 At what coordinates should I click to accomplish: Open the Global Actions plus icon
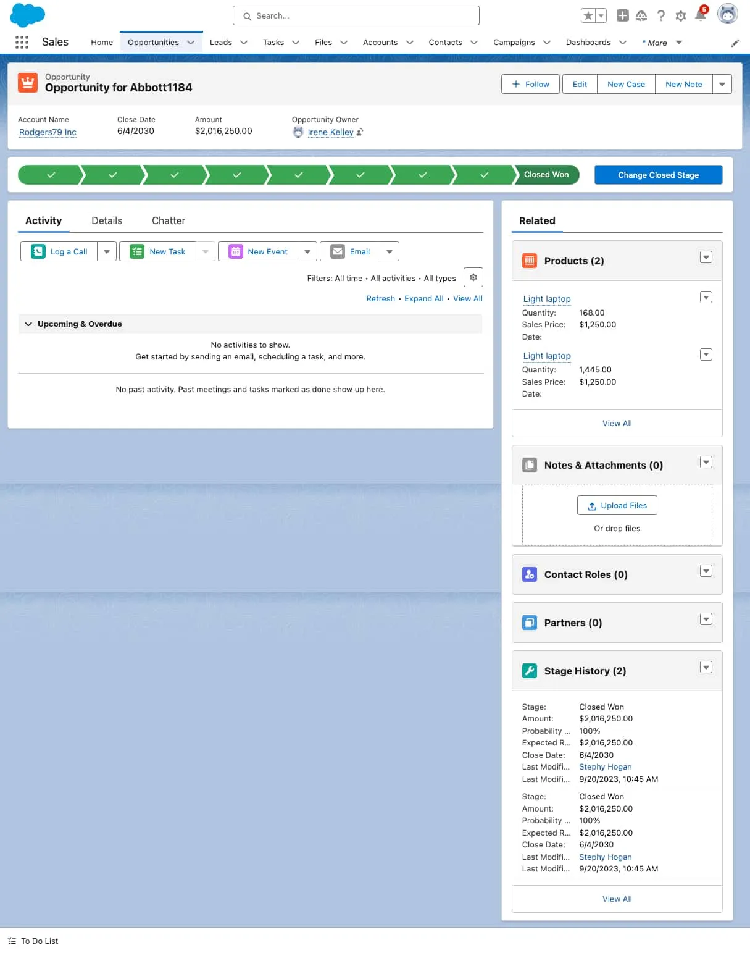click(623, 15)
